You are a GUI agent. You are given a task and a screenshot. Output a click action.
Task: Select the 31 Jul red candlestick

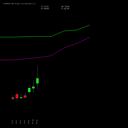(x=25, y=97)
